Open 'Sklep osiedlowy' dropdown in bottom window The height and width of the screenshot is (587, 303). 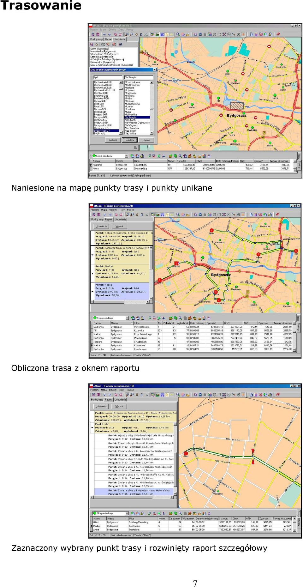(127, 513)
